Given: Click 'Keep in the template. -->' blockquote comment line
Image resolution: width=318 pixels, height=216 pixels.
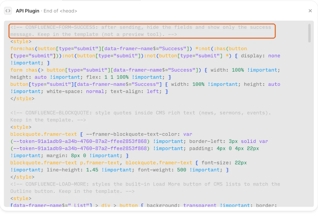Looking at the screenshot, I should (48, 120).
